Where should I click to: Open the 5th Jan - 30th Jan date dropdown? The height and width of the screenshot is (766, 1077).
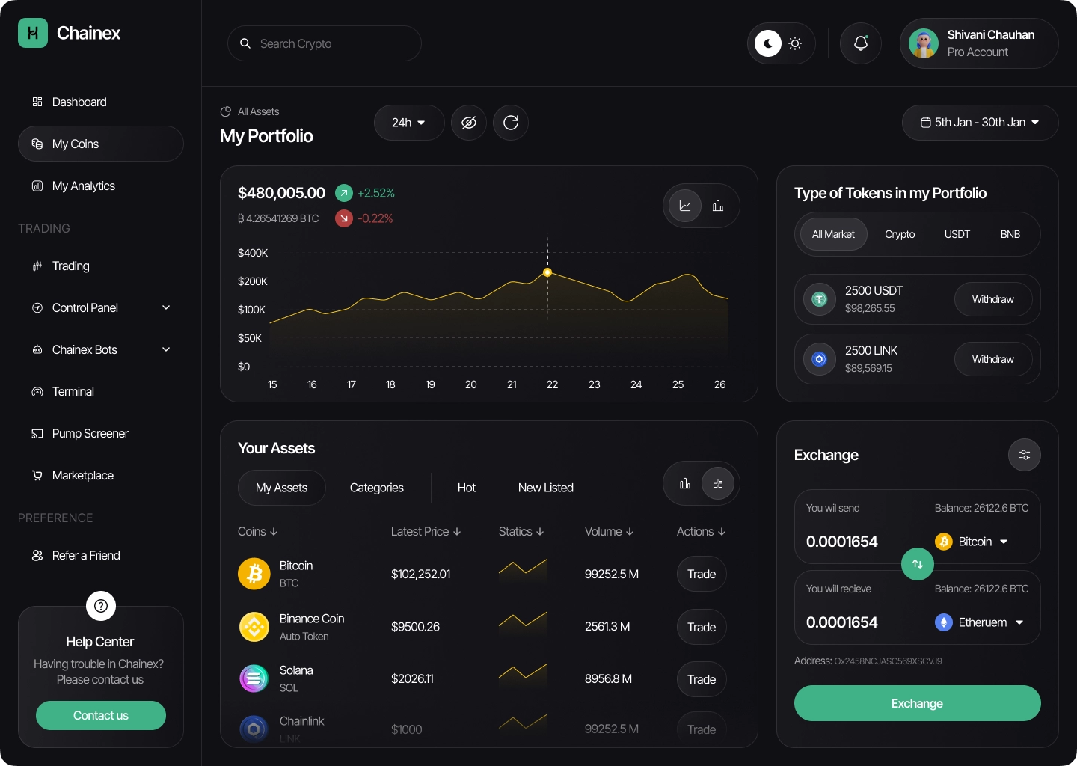coord(980,123)
